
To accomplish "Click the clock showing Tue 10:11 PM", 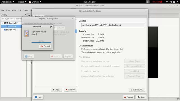I will [x=90, y=2].
